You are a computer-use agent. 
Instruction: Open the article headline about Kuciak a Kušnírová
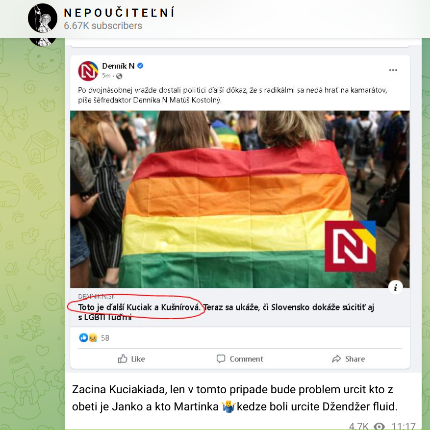coord(226,312)
